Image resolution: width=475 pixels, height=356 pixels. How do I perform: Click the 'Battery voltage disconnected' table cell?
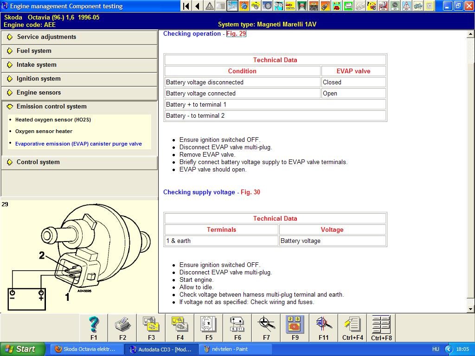[242, 83]
